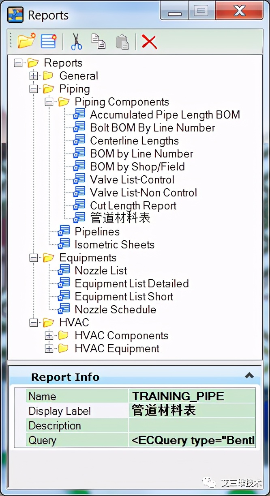The width and height of the screenshot is (270, 496).
Task: Select the Pipelines report
Action: click(97, 232)
